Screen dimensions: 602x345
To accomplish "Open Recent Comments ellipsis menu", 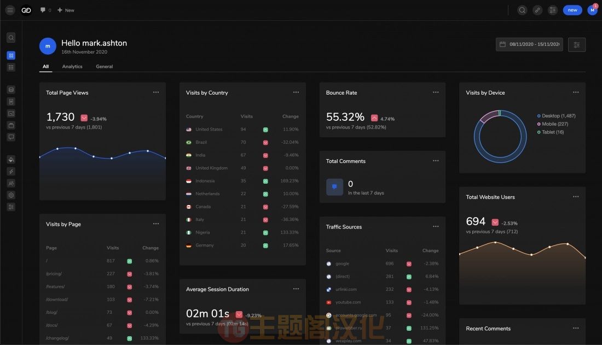I will tap(576, 328).
